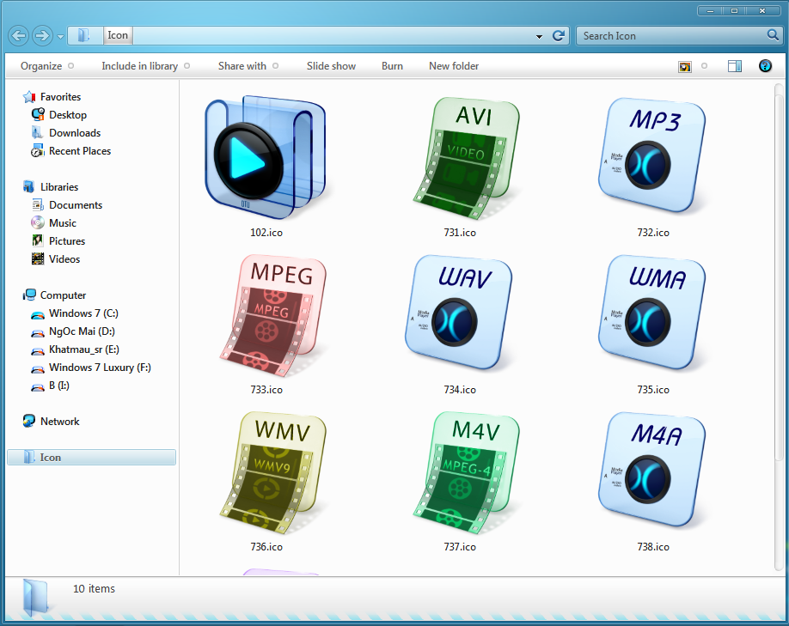This screenshot has width=789, height=626.
Task: Open the view options dropdown
Action: coord(704,66)
